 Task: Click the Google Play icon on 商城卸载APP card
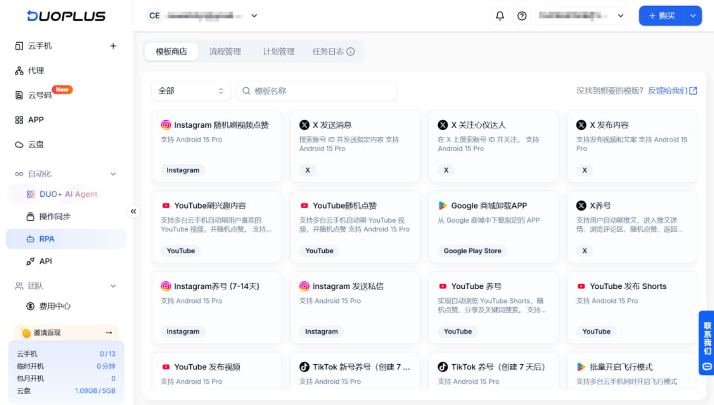tap(443, 205)
